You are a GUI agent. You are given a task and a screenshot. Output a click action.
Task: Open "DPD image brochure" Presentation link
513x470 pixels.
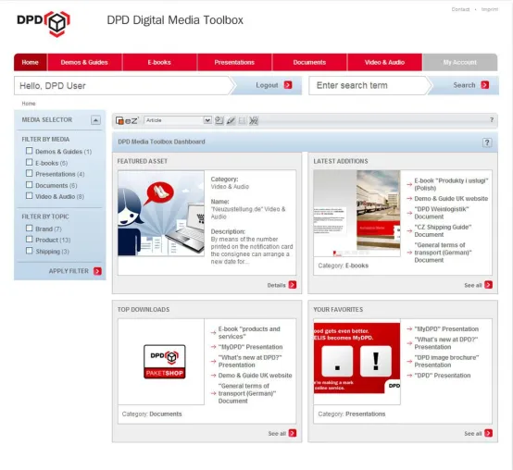pos(446,361)
